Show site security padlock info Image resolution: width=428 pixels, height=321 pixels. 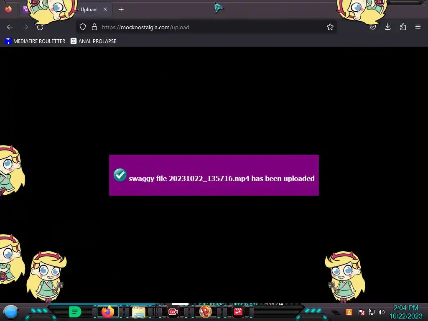[94, 27]
